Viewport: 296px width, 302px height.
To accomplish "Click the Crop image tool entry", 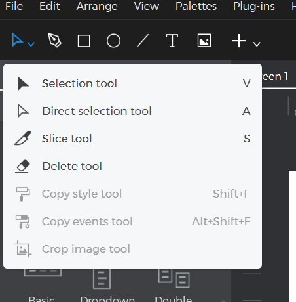I will (x=132, y=249).
